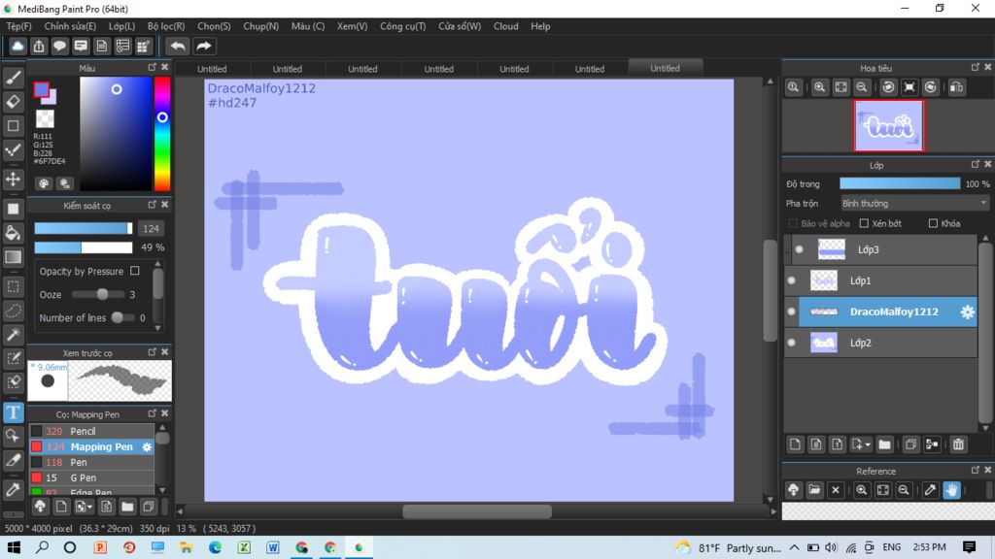Viewport: 995px width, 559px height.
Task: Enable the Khóa checkbox
Action: click(x=933, y=223)
